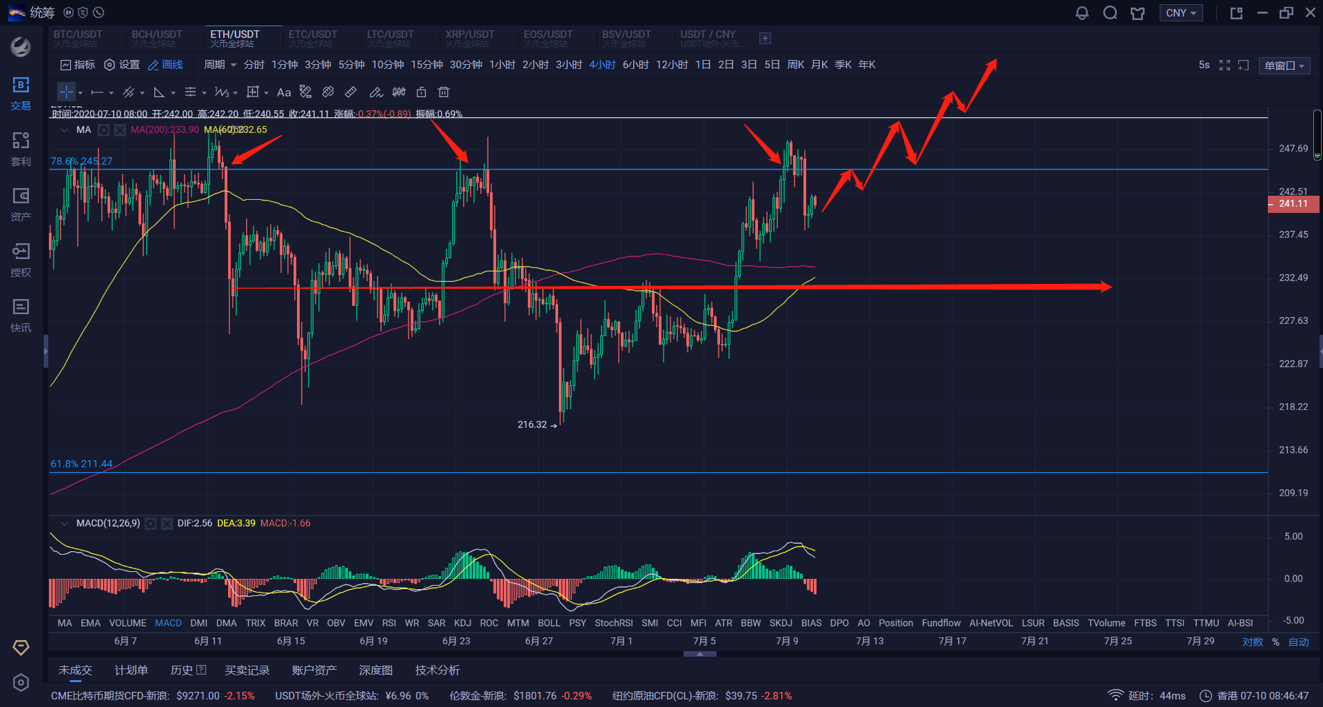The width and height of the screenshot is (1323, 707).
Task: Switch indicator to KDJ
Action: click(x=462, y=623)
